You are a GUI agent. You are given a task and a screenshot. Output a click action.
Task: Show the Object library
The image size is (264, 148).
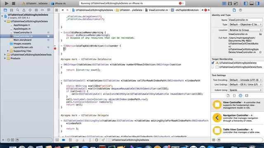tap(240, 95)
